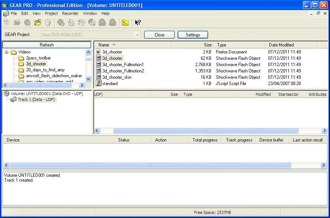Screen dimensions: 330x218
Task: Click the 20_days_to_find_amy folder icon
Action: [x=21, y=70]
